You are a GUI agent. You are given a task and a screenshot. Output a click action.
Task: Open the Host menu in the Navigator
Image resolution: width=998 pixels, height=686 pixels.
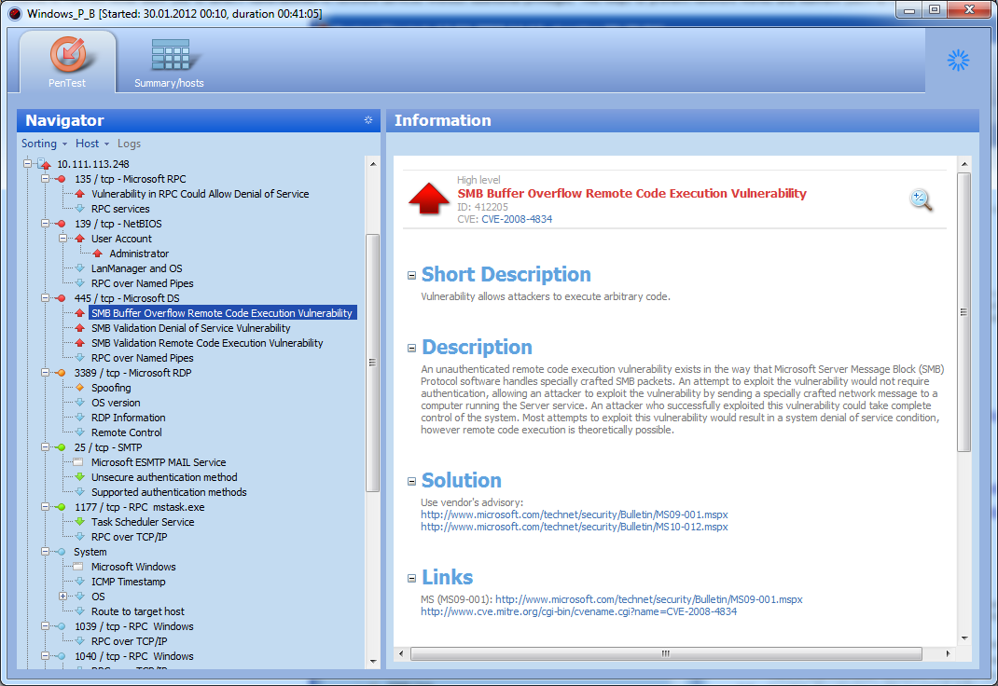[90, 143]
